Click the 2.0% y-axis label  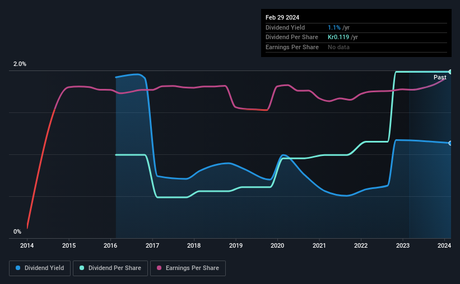coord(20,64)
